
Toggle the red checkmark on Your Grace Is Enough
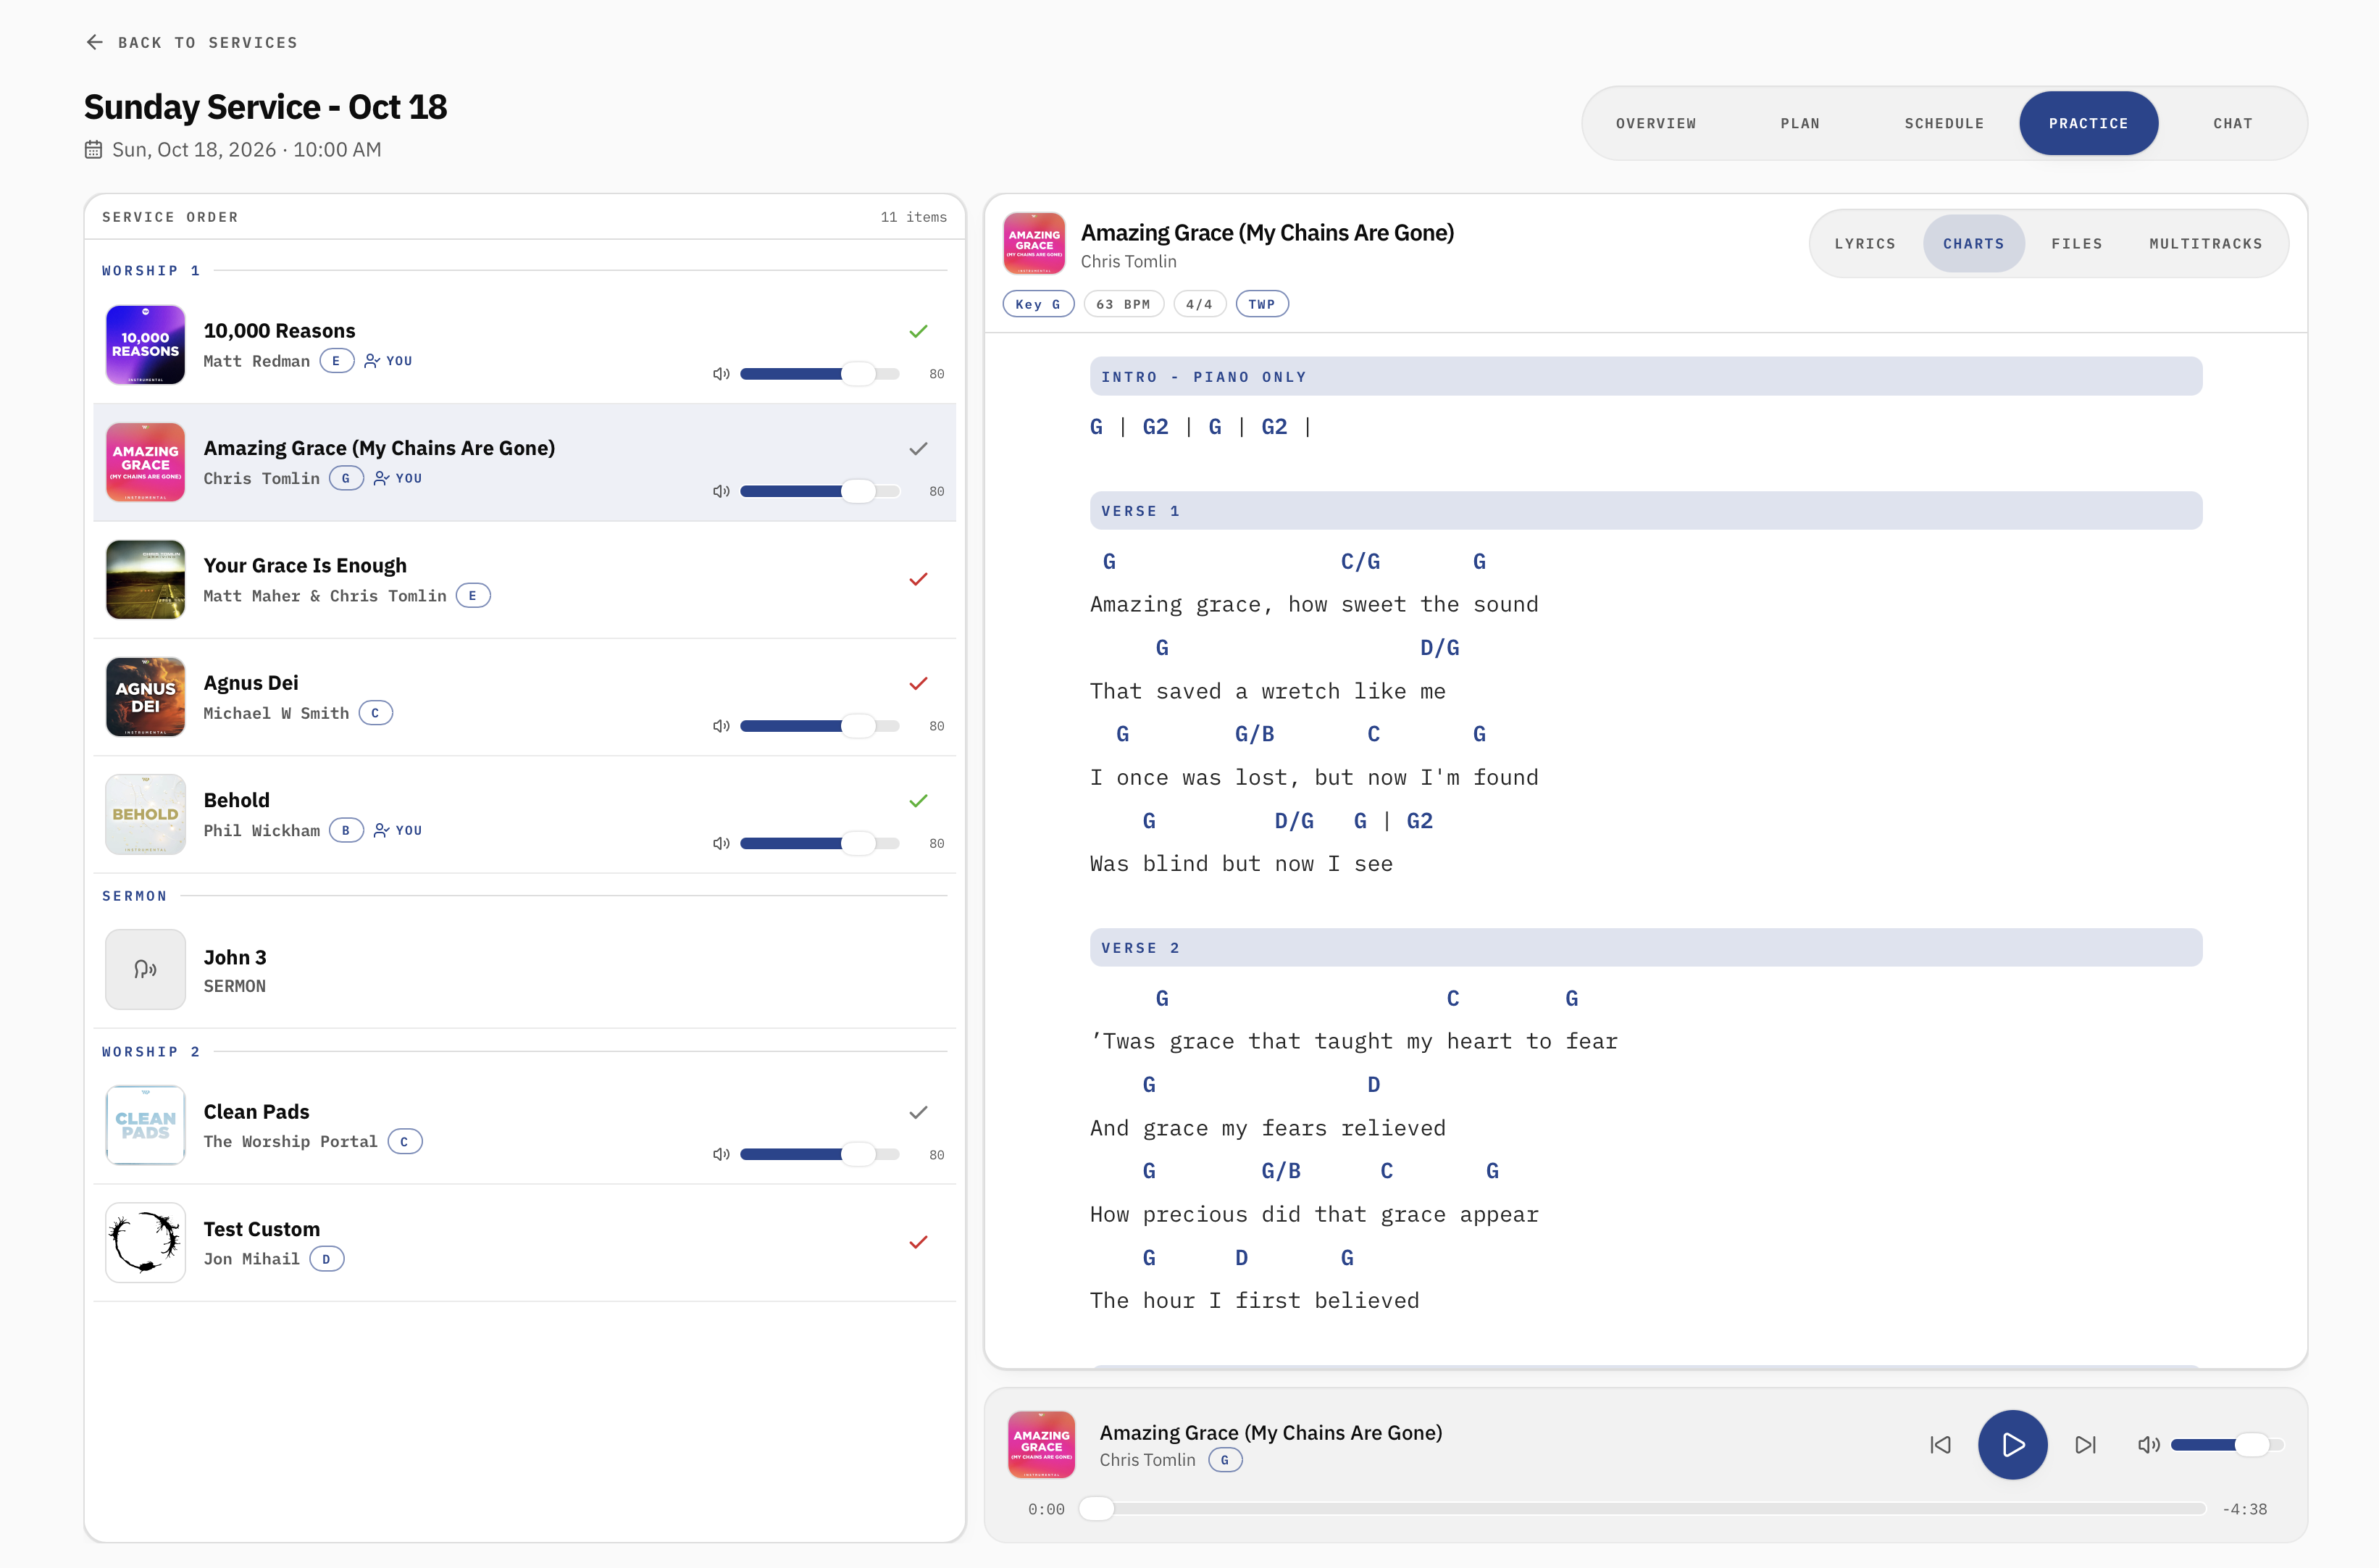point(919,579)
